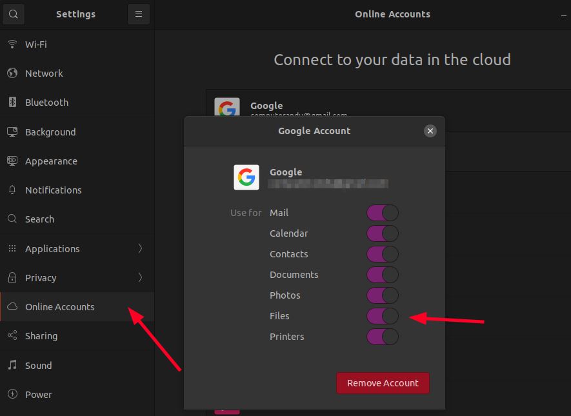Disable the Photos toggle

(x=383, y=295)
